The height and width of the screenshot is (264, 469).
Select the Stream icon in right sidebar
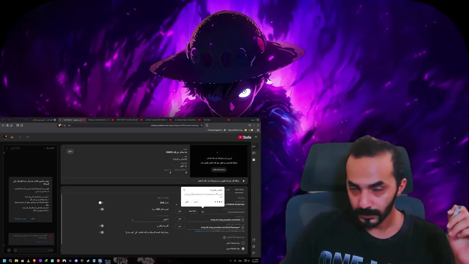point(254,146)
